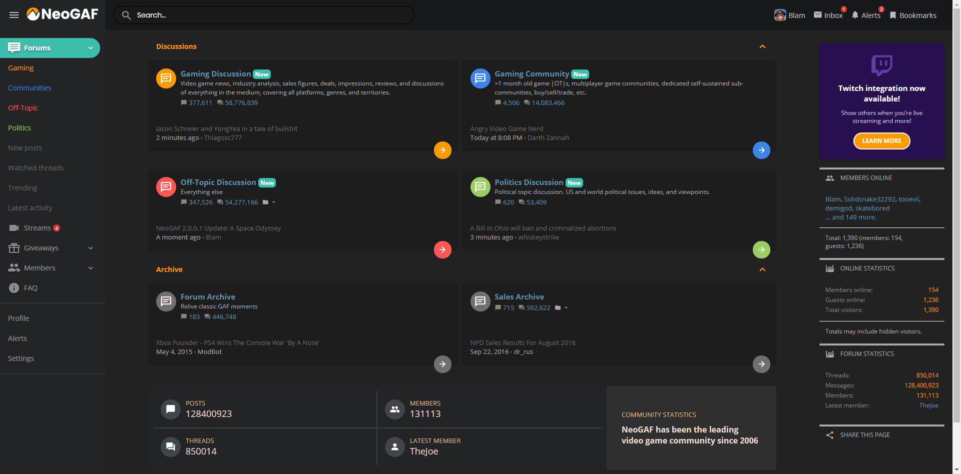
Task: Click the share icon beside Share This Page
Action: 830,435
